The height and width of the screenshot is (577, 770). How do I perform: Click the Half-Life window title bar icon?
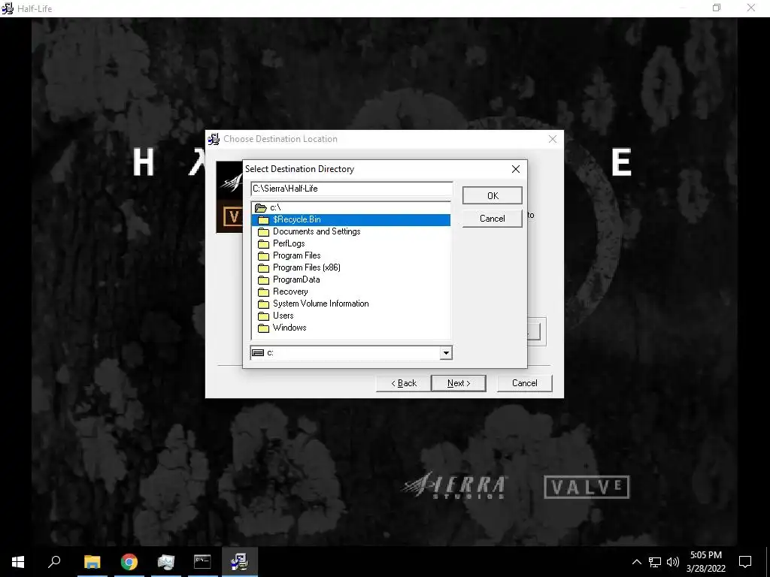point(8,8)
